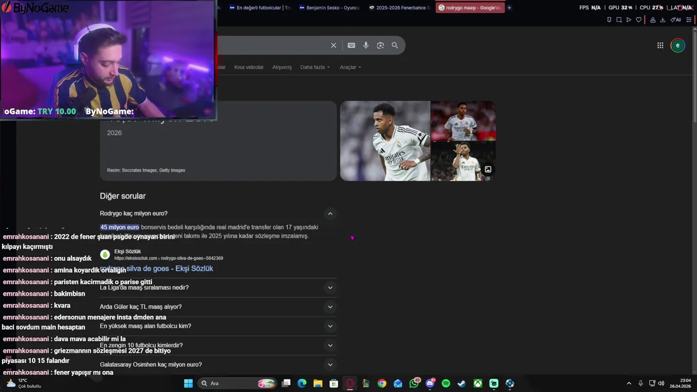Open the 'Daha fazla' dropdown
The width and height of the screenshot is (697, 392).
pos(315,67)
